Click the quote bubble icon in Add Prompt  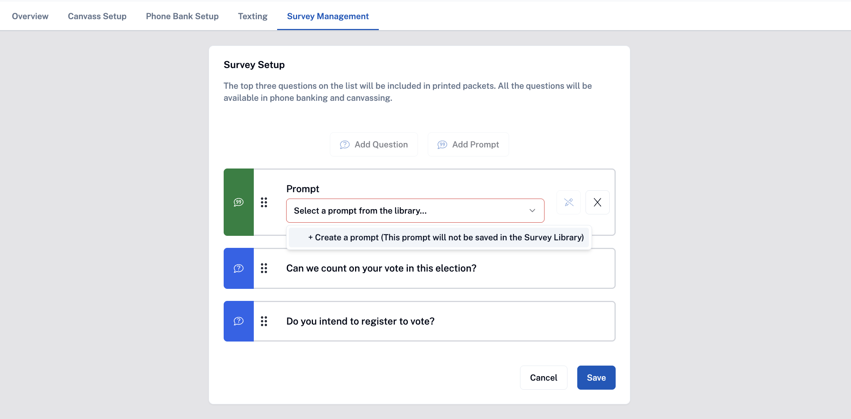tap(442, 145)
